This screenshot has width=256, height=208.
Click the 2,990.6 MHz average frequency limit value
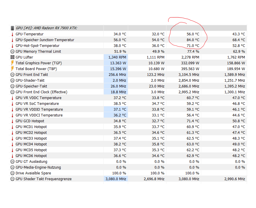click(235, 179)
